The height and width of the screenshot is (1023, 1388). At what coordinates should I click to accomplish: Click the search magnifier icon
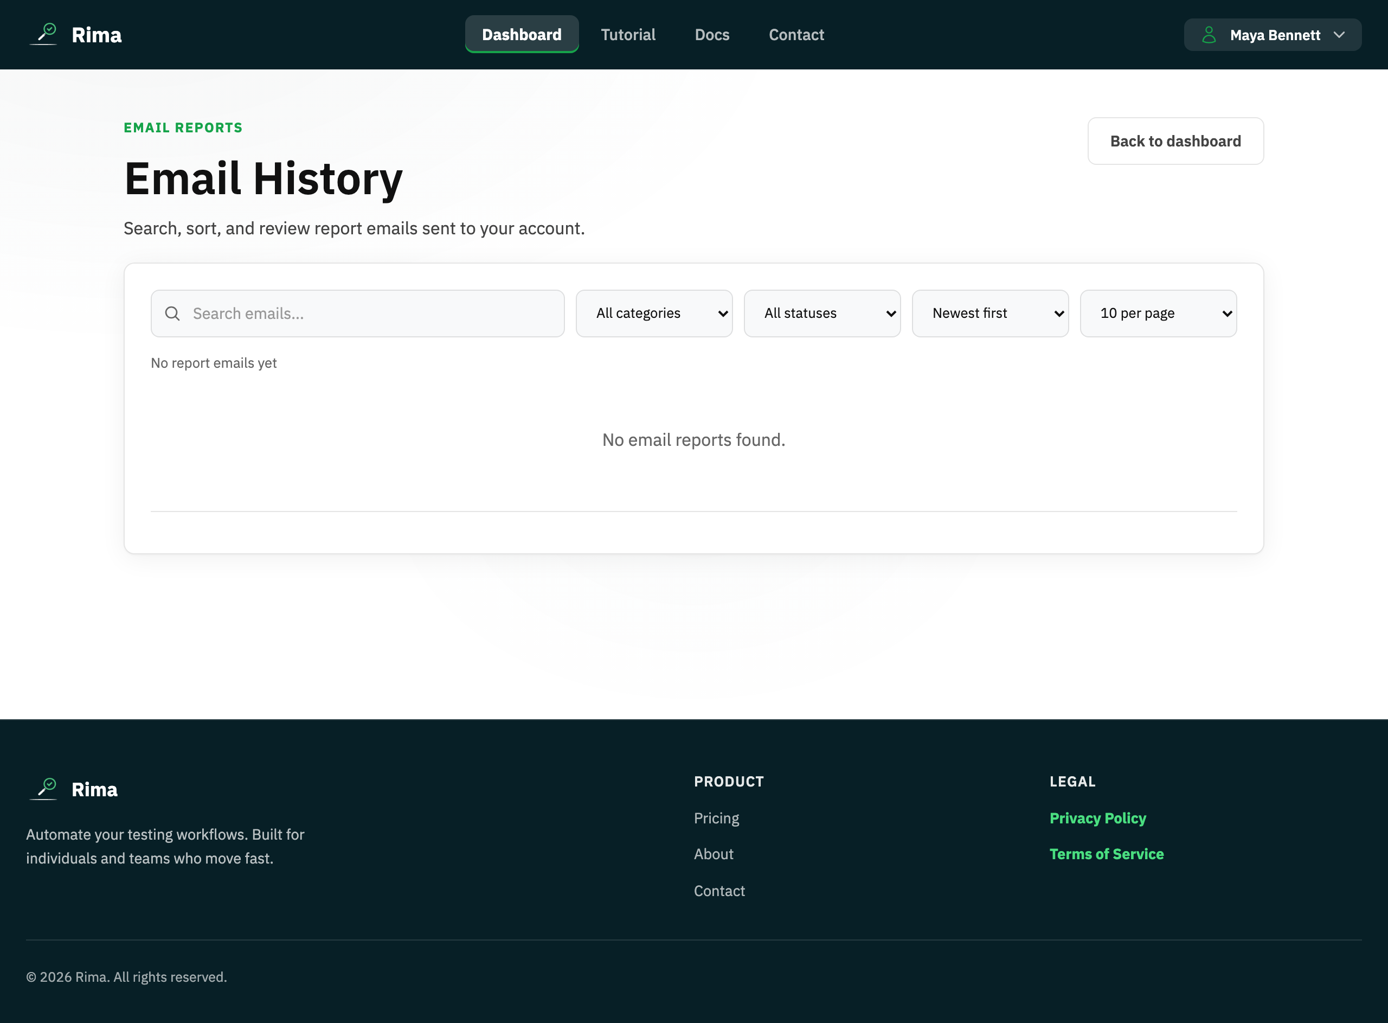click(x=172, y=314)
